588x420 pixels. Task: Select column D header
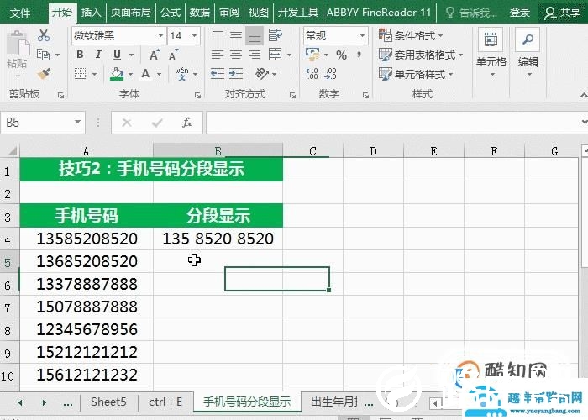coord(373,151)
